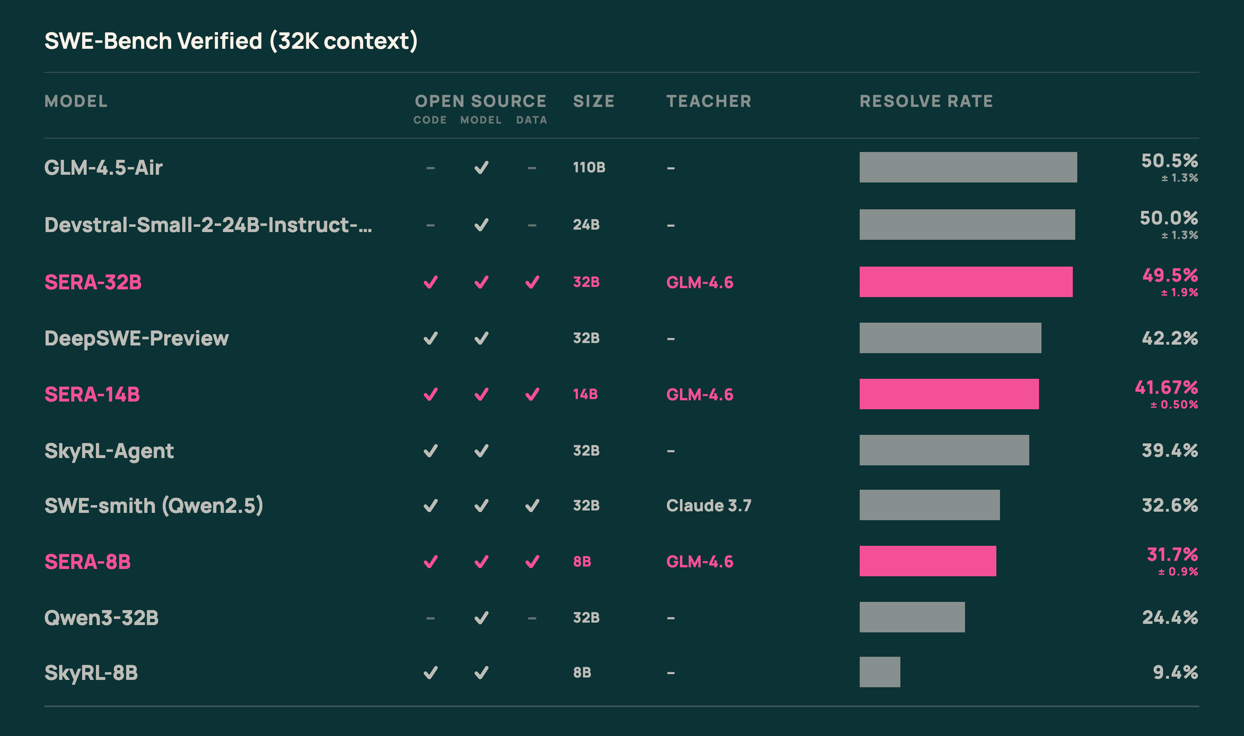Click the gray SkyRL-8B resolve rate bar
The image size is (1244, 736).
click(879, 671)
